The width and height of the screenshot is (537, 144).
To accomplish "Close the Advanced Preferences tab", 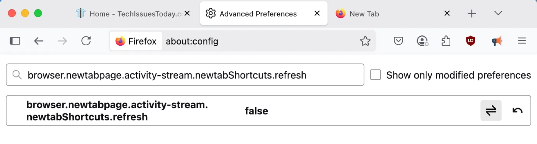I will pyautogui.click(x=317, y=13).
